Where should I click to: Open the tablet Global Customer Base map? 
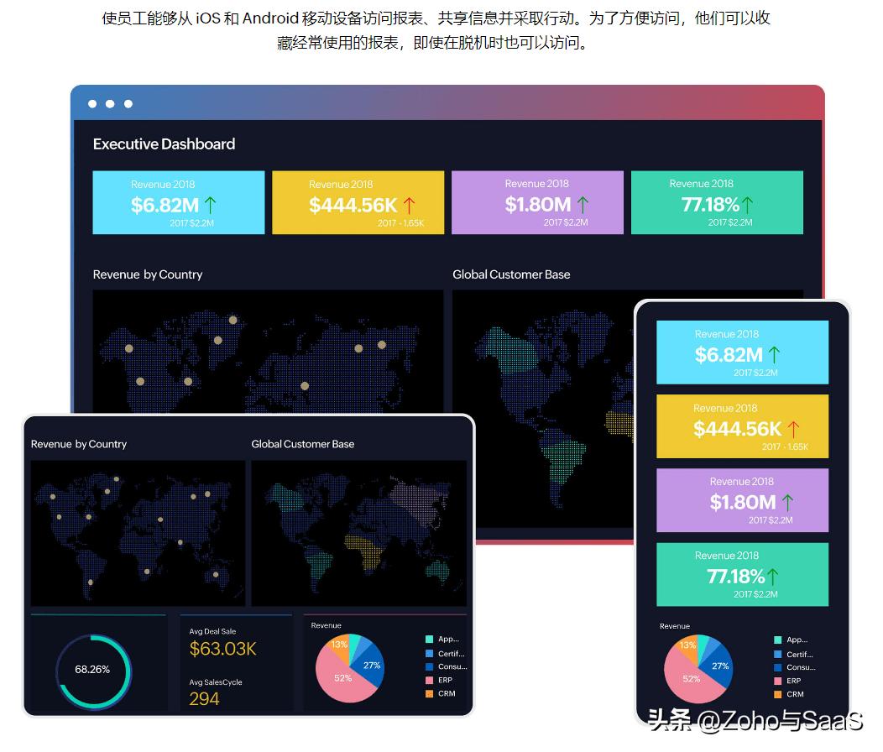coord(358,534)
